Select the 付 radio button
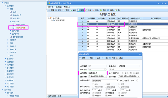 [128, 73]
